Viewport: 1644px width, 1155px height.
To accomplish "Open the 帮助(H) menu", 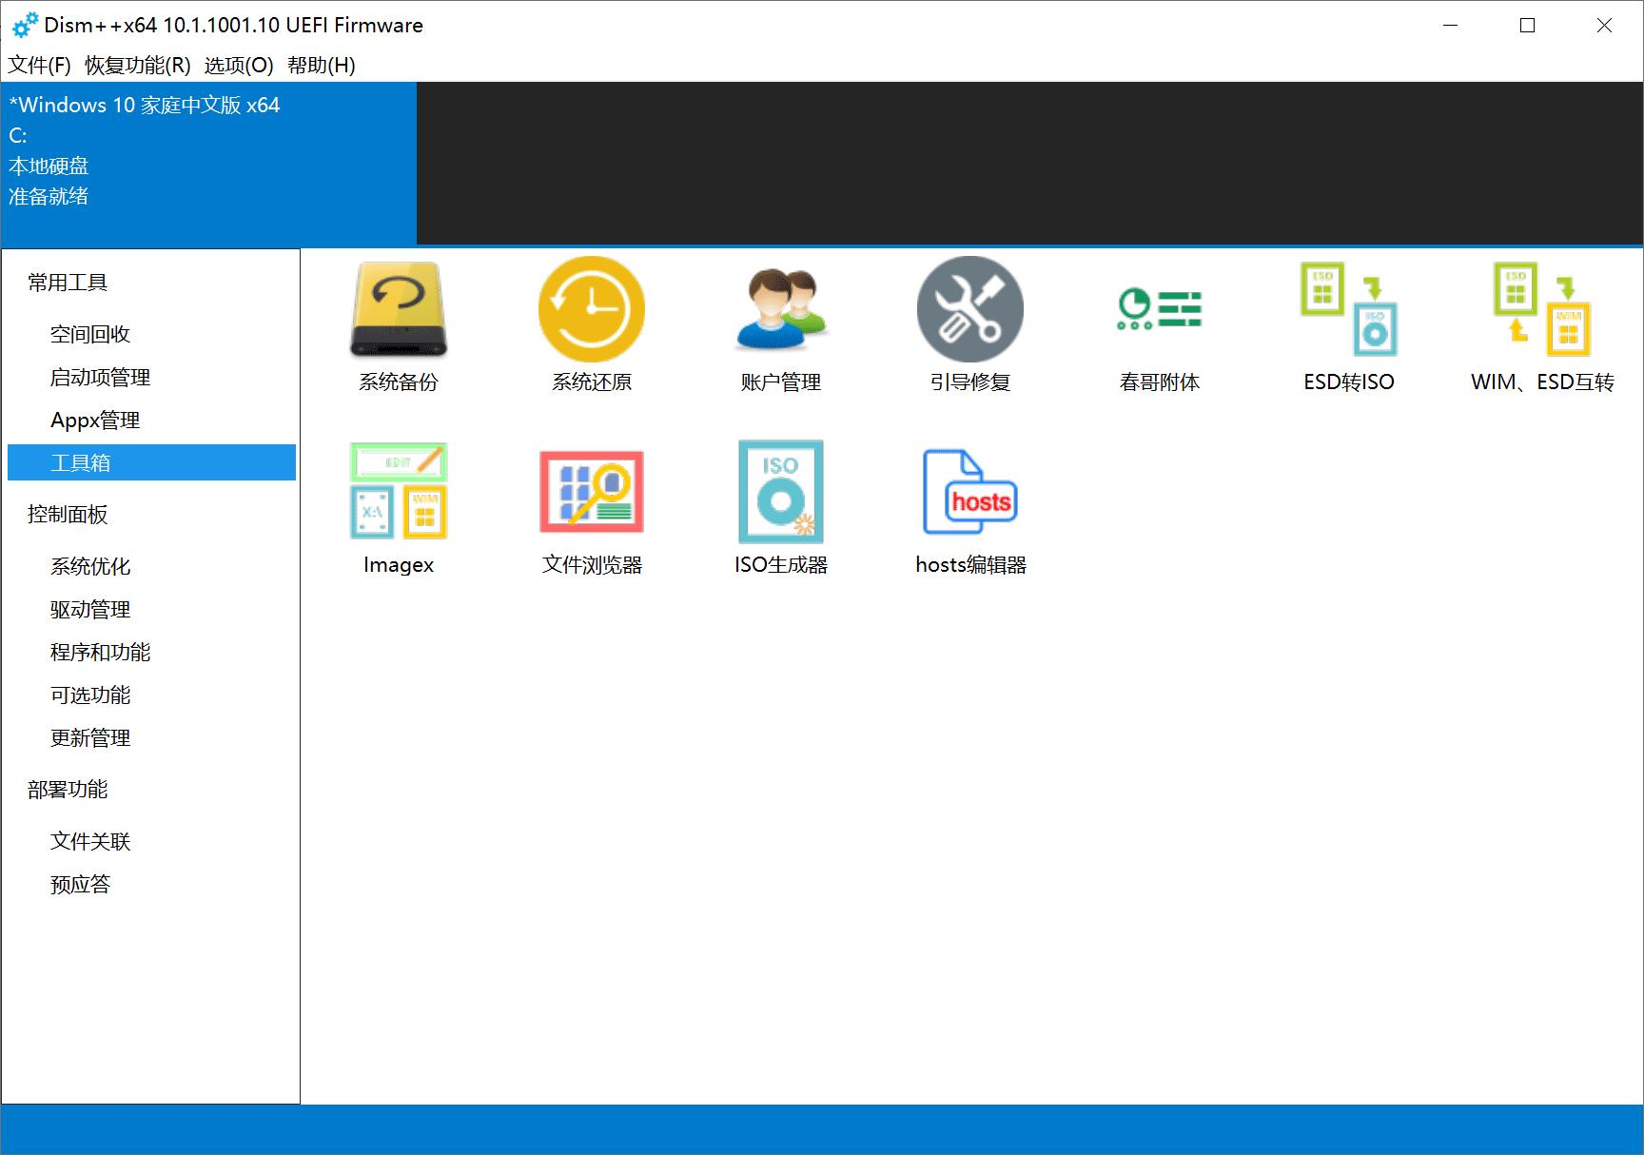I will tap(323, 66).
